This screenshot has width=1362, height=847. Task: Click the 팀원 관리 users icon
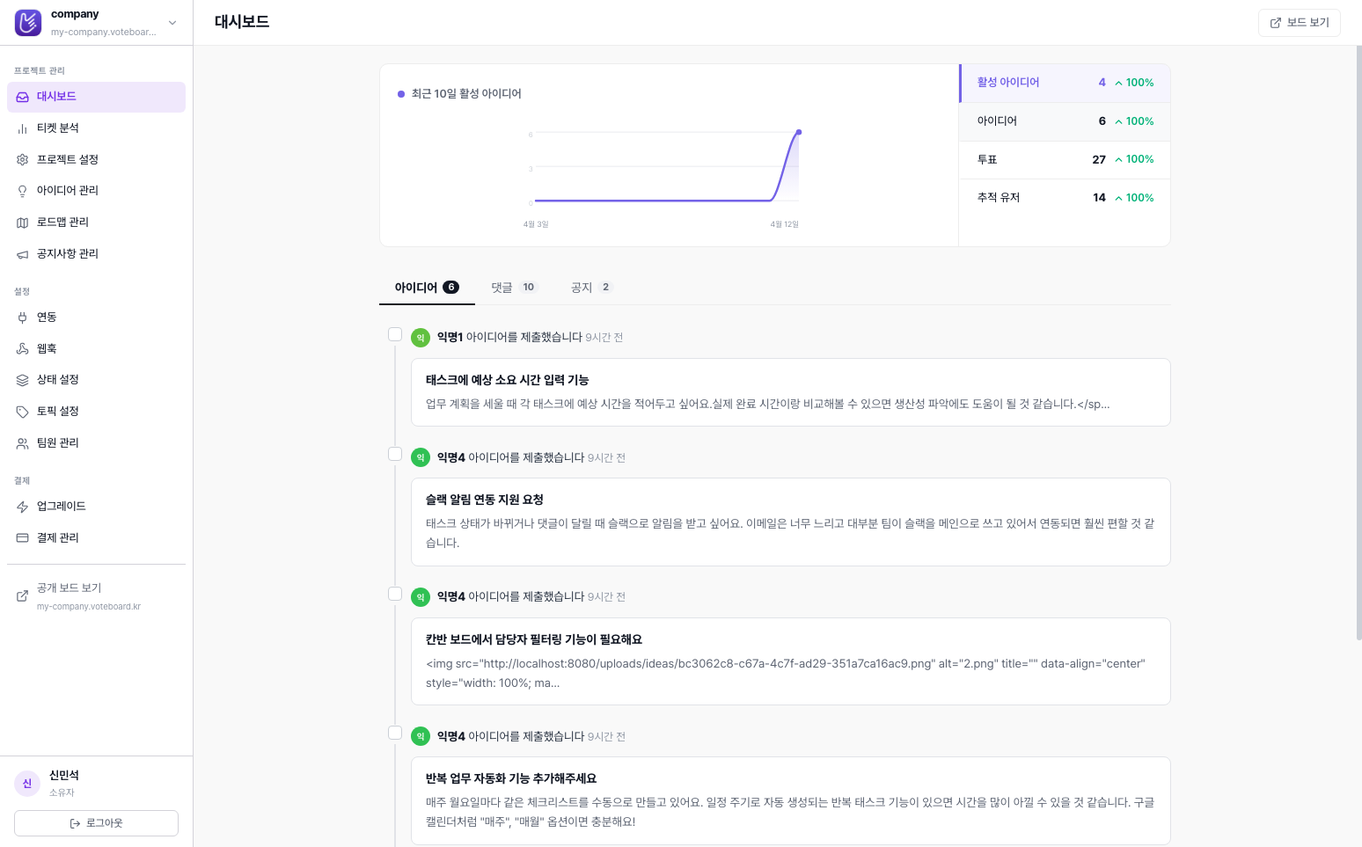23,443
